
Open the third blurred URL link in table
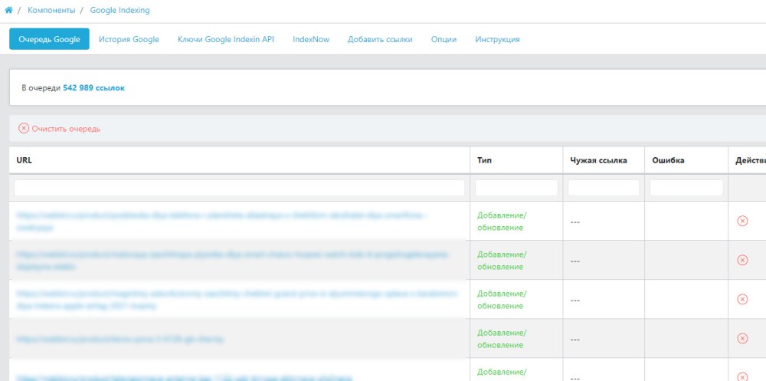pos(237,300)
